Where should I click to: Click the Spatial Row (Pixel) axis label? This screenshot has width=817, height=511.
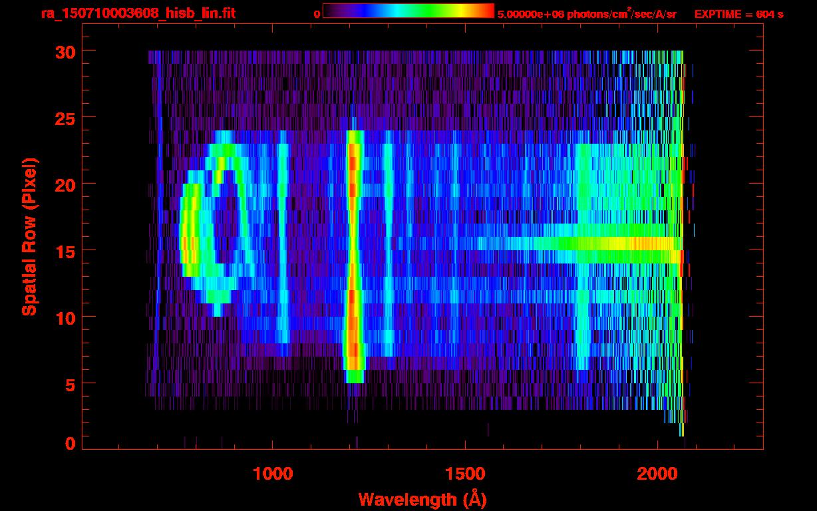tap(29, 236)
